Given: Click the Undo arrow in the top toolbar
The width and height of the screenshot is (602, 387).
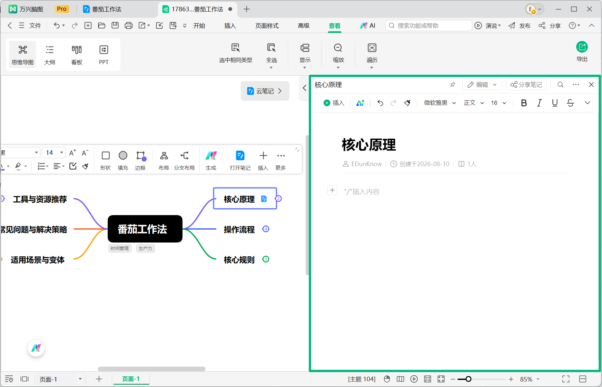Looking at the screenshot, I should [57, 25].
